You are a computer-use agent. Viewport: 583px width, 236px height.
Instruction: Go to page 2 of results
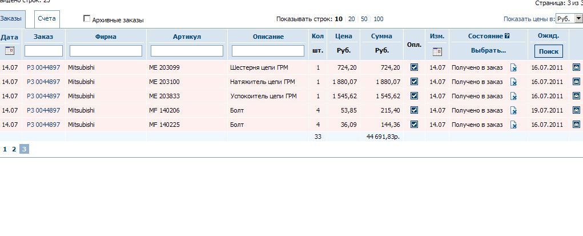[14, 149]
